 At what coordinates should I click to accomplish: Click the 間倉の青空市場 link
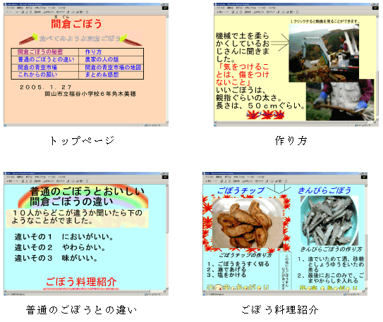[x=37, y=68]
